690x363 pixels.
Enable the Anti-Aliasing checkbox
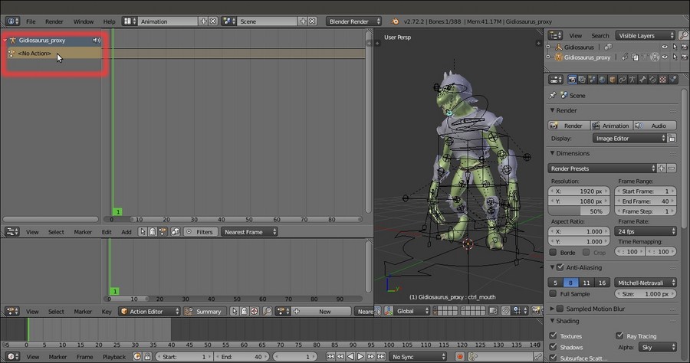click(560, 267)
